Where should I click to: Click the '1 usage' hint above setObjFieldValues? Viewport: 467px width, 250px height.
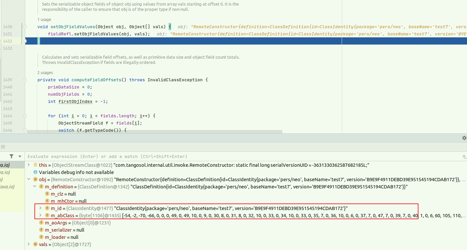(x=45, y=20)
